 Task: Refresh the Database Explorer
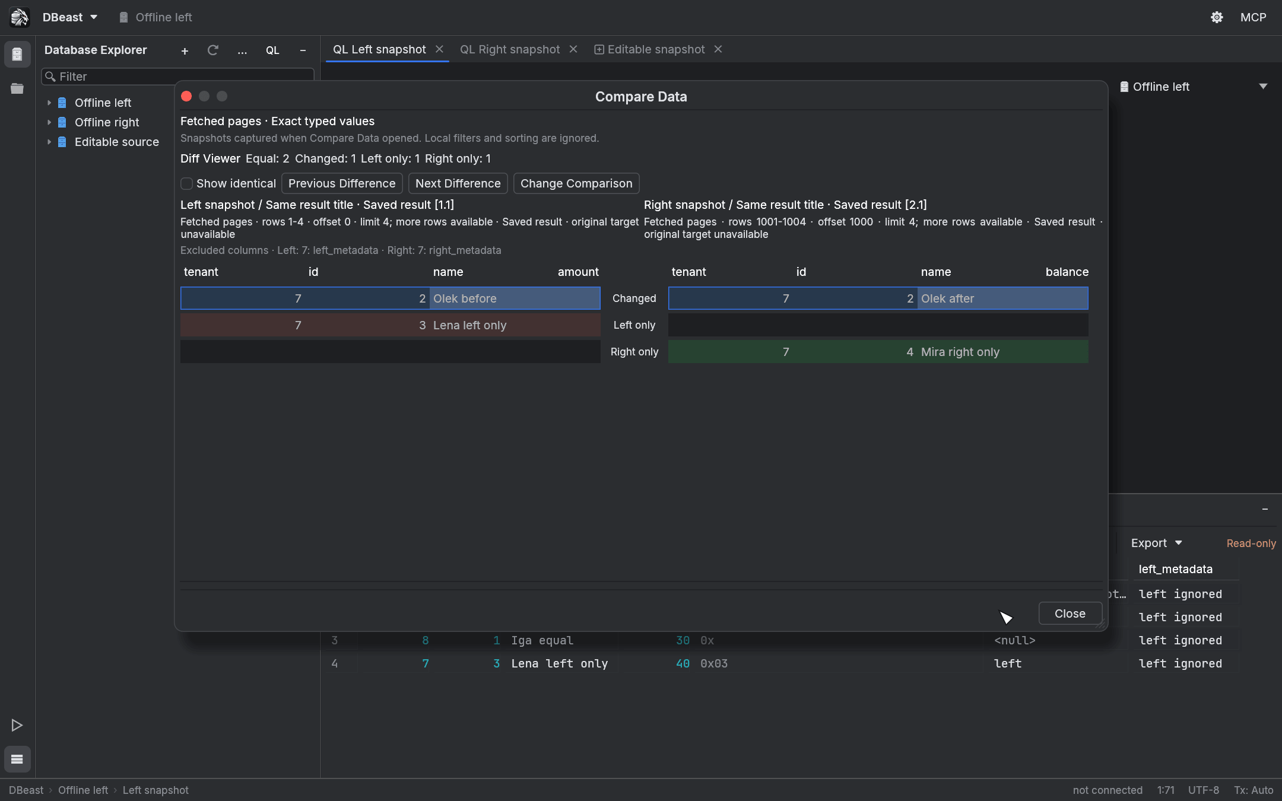pyautogui.click(x=213, y=50)
